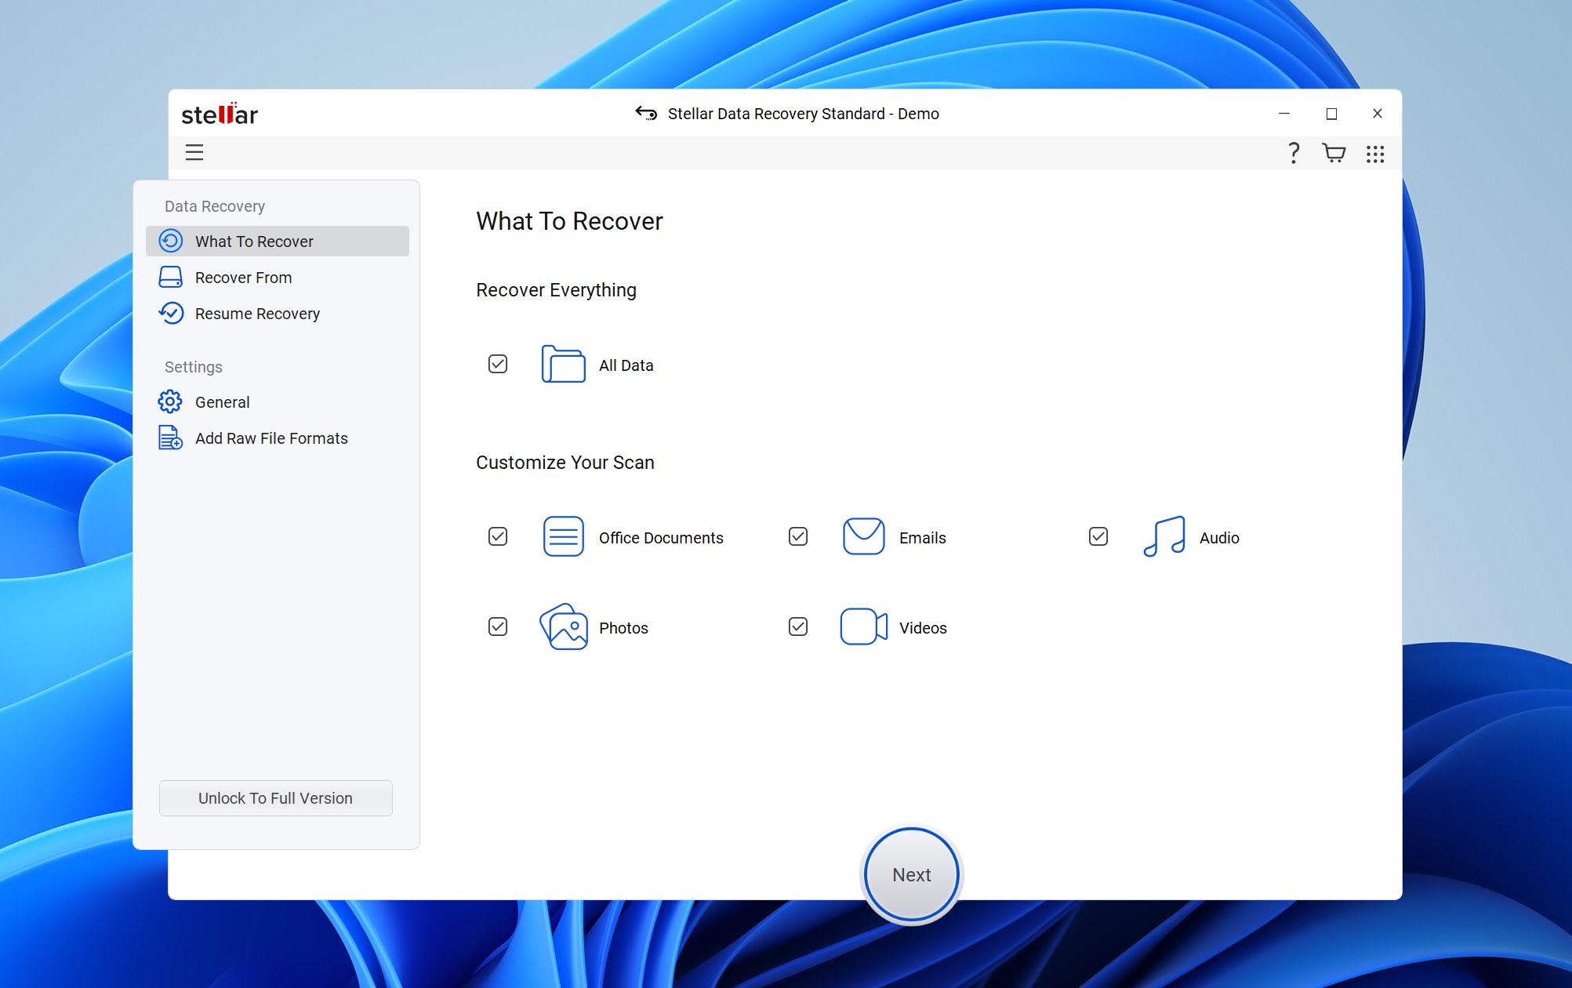
Task: Click the Next button
Action: (911, 874)
